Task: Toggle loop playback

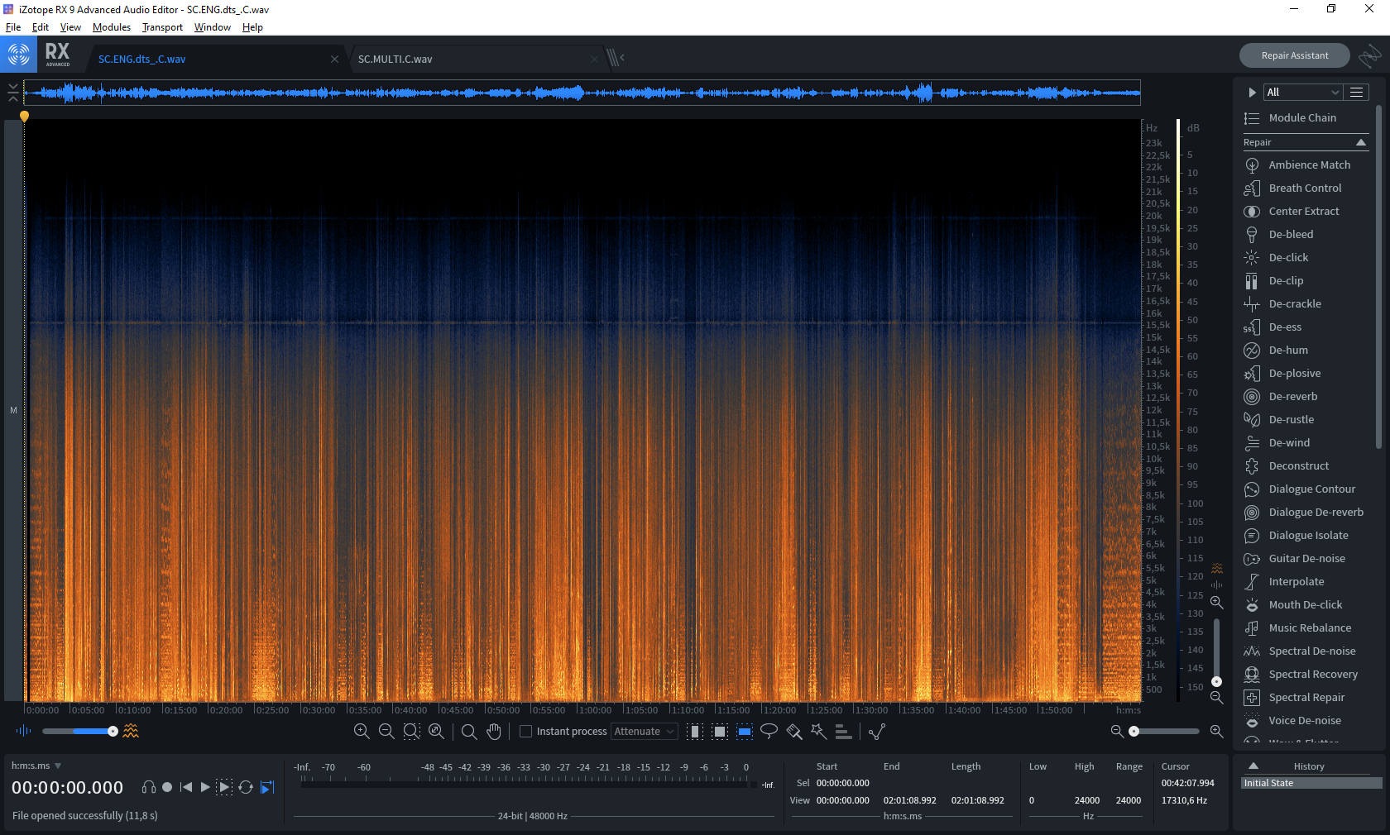Action: click(246, 787)
